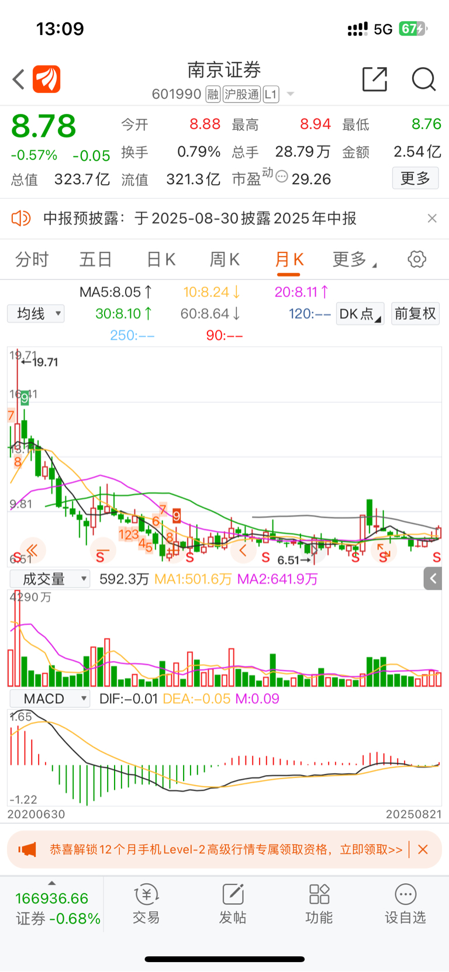The width and height of the screenshot is (449, 972).
Task: Tap the MA 30:8.10 value
Action: (x=124, y=314)
